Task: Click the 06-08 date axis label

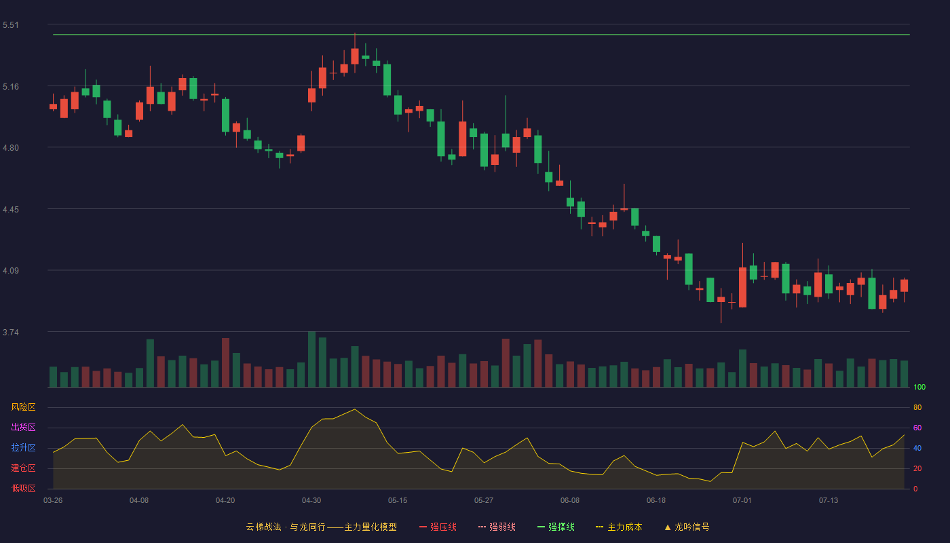Action: (x=570, y=500)
